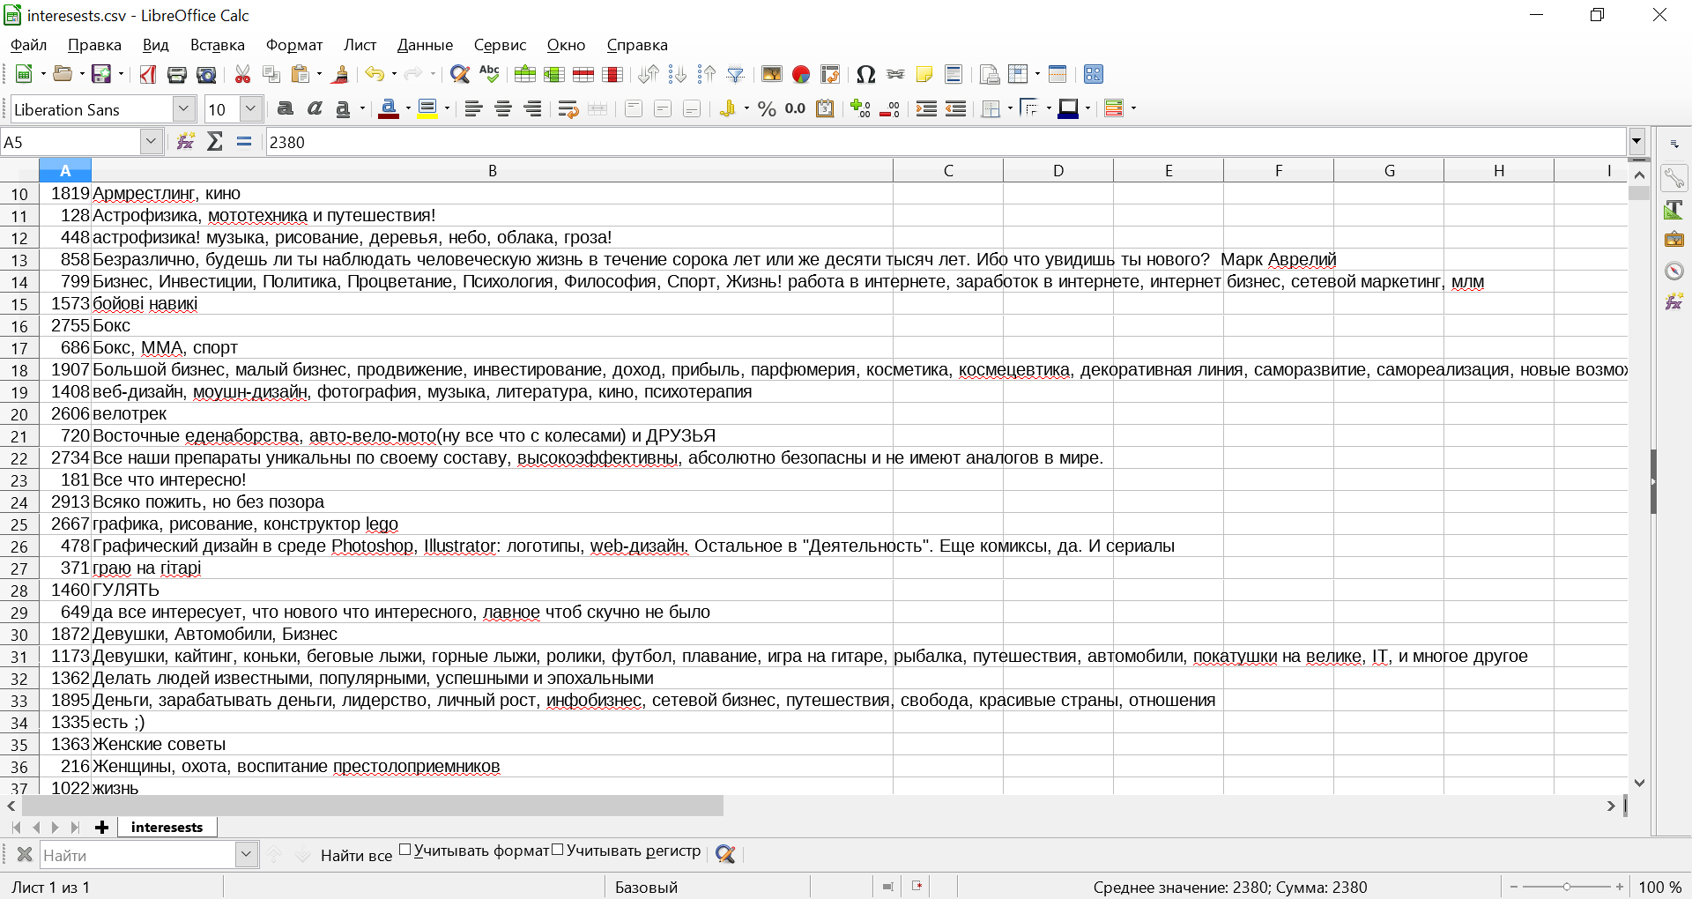Insert a comment note
Image resolution: width=1692 pixels, height=899 pixels.
point(924,74)
